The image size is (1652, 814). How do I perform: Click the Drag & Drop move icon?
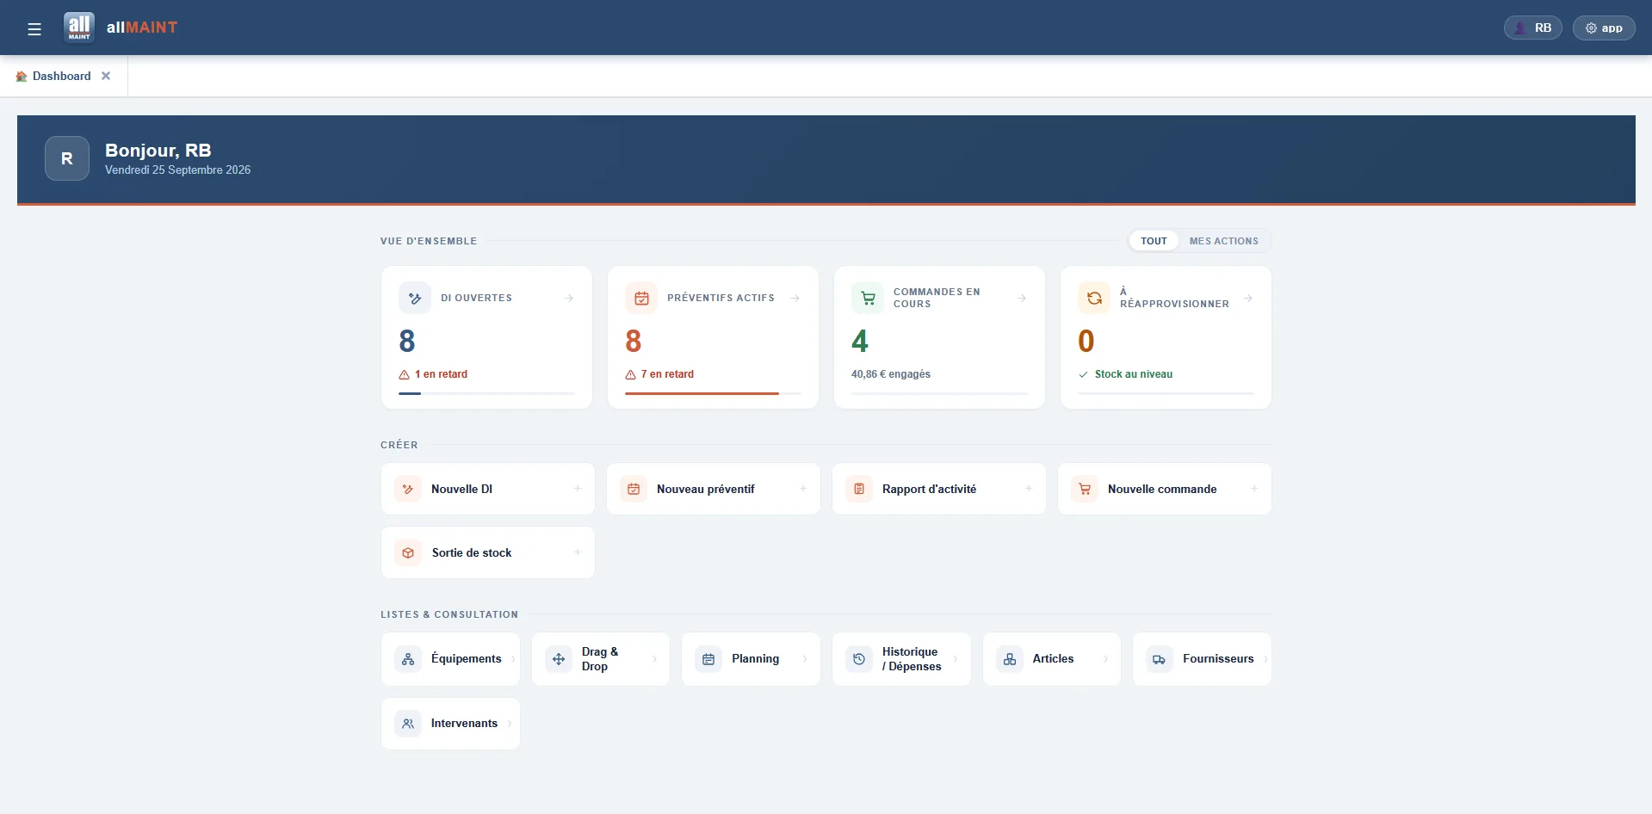point(559,659)
